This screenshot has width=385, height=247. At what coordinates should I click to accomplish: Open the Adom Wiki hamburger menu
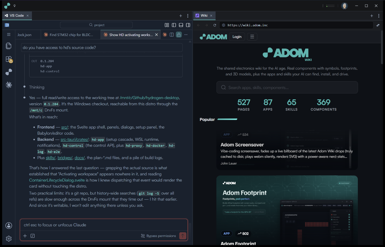pos(252,37)
